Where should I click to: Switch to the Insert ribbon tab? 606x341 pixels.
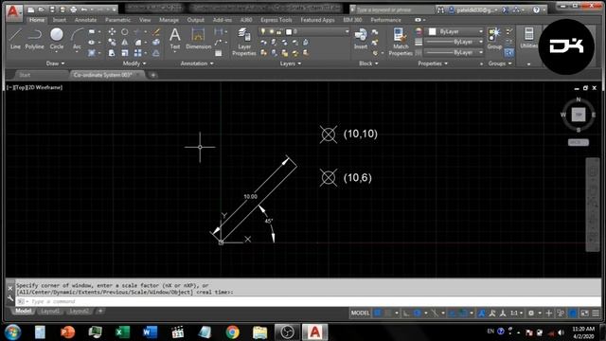click(59, 20)
